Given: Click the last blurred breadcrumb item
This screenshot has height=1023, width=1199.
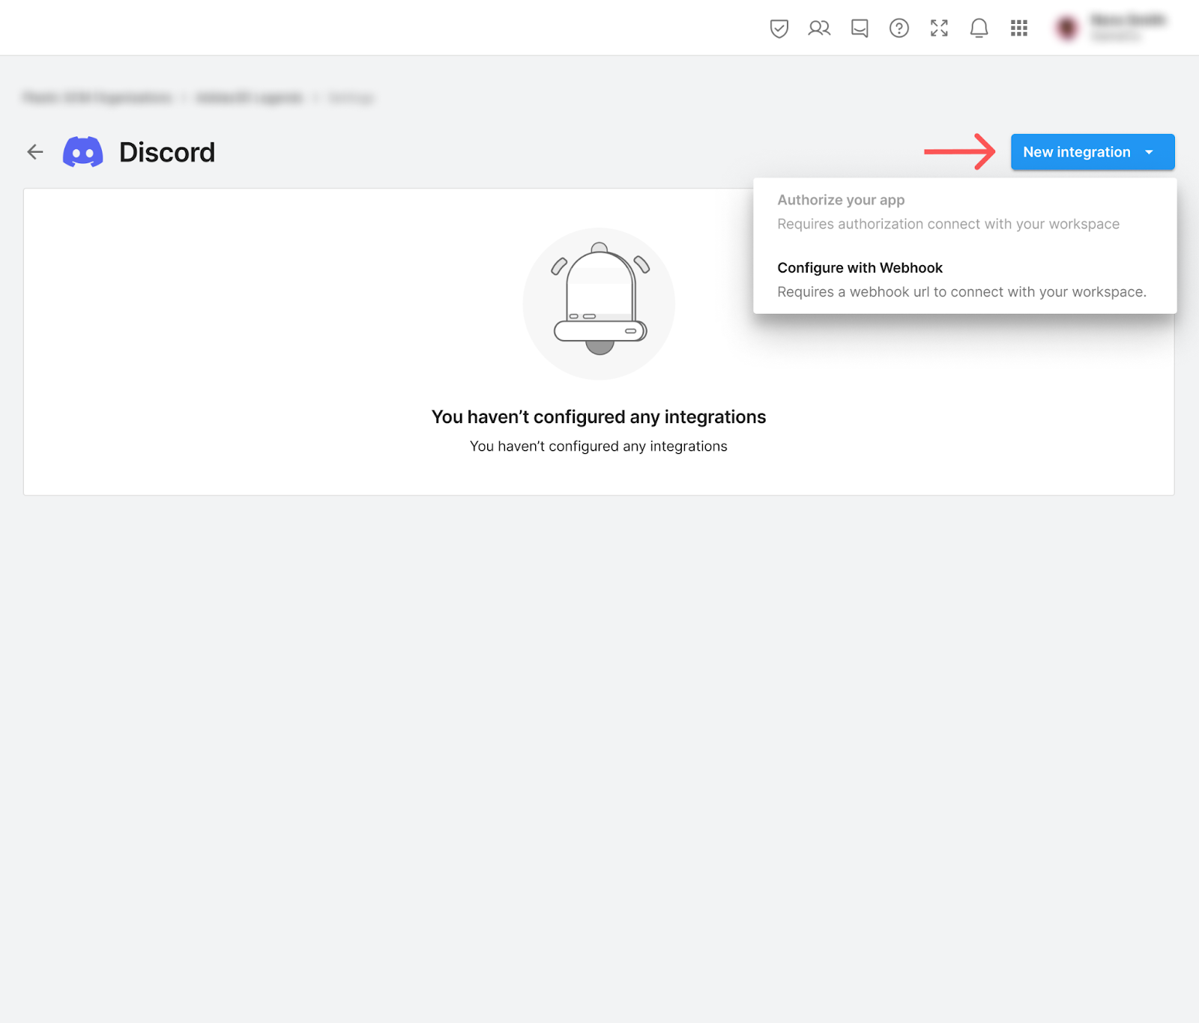Looking at the screenshot, I should coord(351,97).
